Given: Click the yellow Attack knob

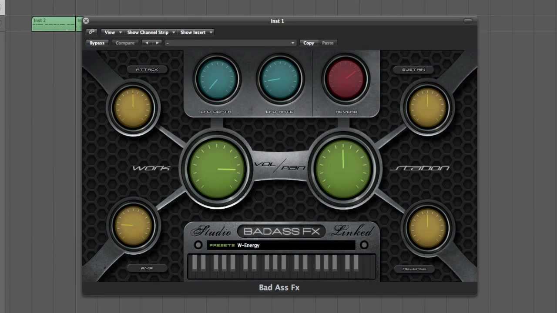Looking at the screenshot, I should click(x=133, y=108).
